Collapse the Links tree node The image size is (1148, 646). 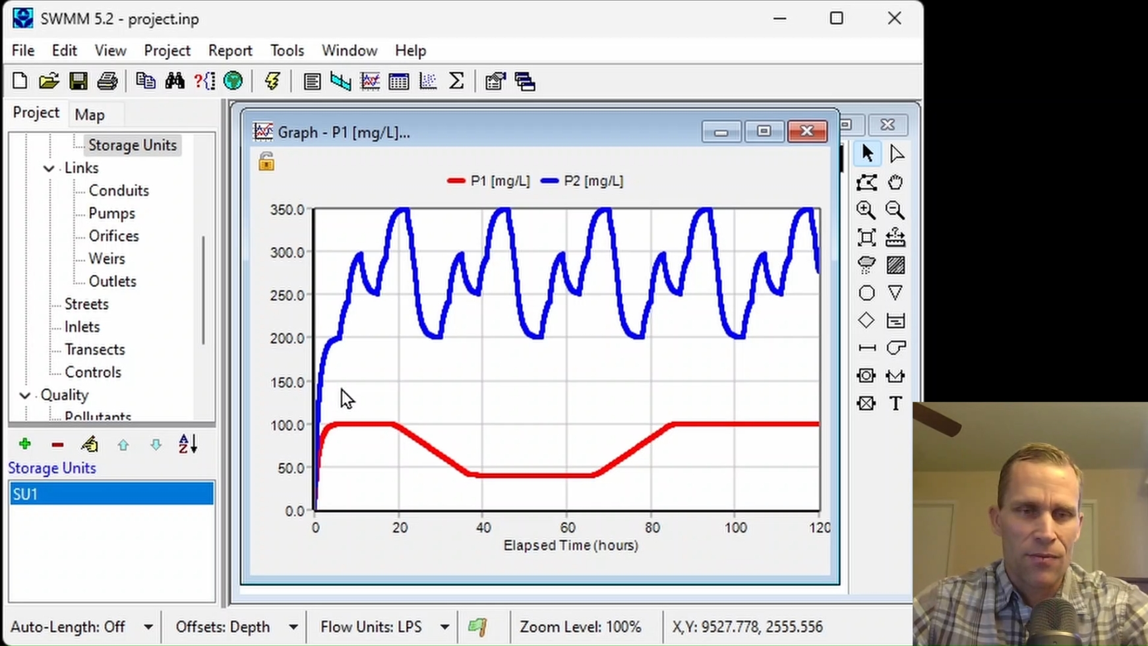click(x=49, y=168)
